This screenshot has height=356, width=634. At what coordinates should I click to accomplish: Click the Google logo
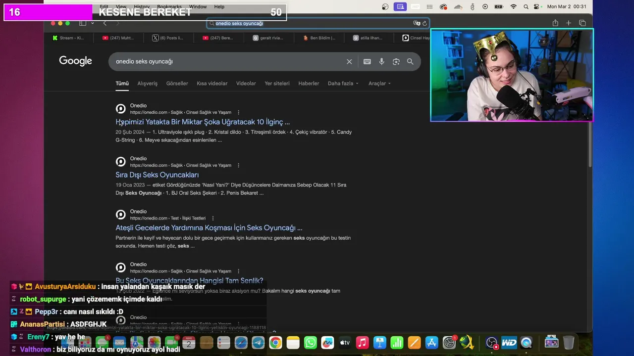[75, 61]
